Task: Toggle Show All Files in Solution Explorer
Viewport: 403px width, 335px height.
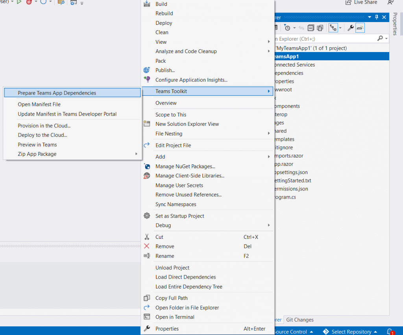Action: [x=320, y=28]
